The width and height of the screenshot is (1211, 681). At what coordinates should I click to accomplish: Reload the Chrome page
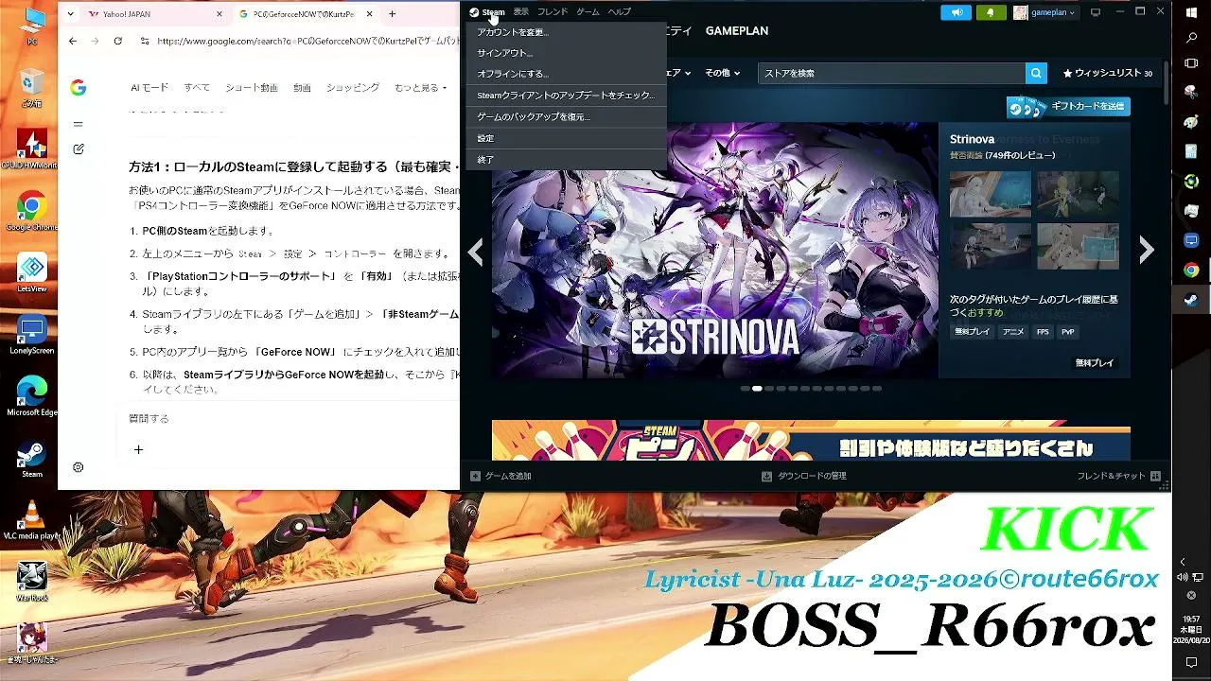(x=117, y=41)
